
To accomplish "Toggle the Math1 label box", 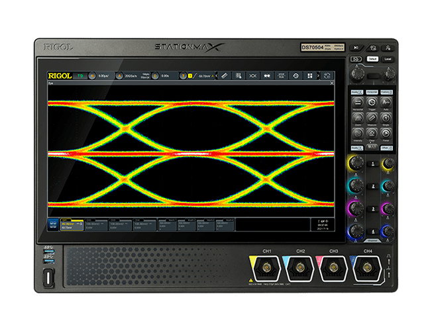I will [167, 224].
